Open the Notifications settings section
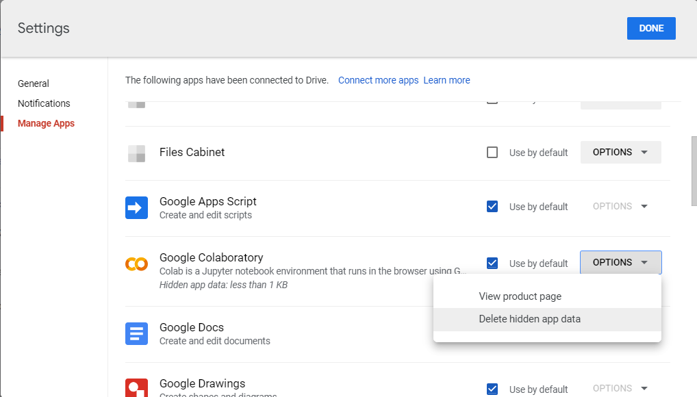Screen dimensions: 697x397 point(44,103)
